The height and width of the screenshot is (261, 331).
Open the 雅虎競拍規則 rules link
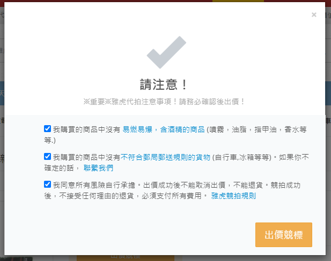coord(233,196)
